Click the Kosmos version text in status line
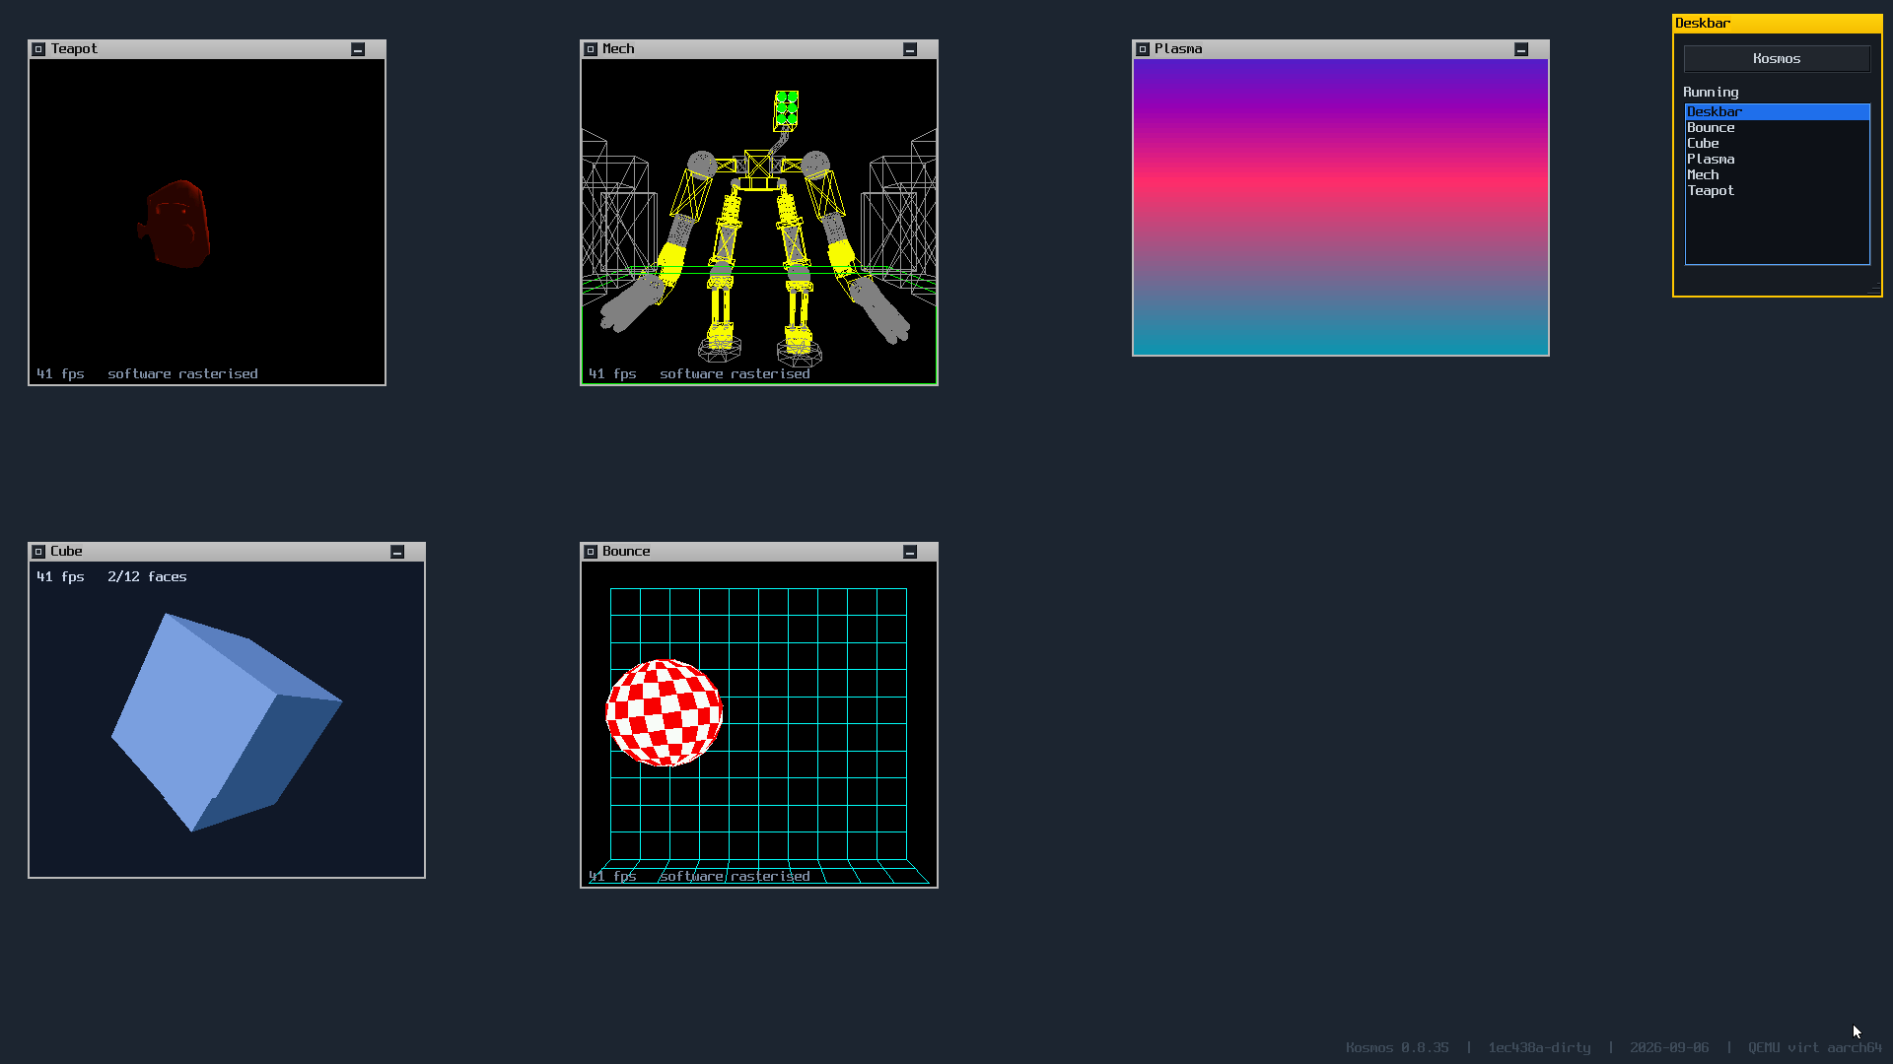The width and height of the screenshot is (1893, 1064). click(1397, 1048)
